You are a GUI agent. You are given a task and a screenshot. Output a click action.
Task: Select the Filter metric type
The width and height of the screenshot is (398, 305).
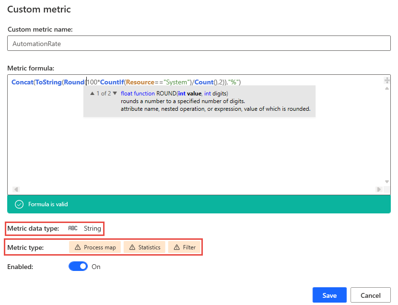click(x=184, y=247)
